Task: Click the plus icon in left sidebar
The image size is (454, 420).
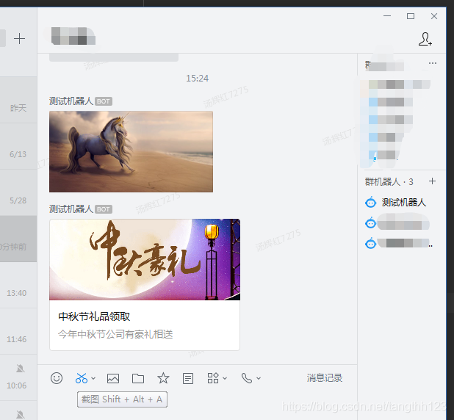Action: [19, 38]
